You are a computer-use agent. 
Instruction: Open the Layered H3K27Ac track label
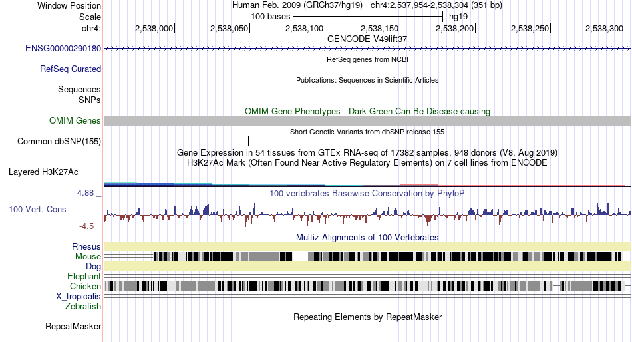pos(43,172)
